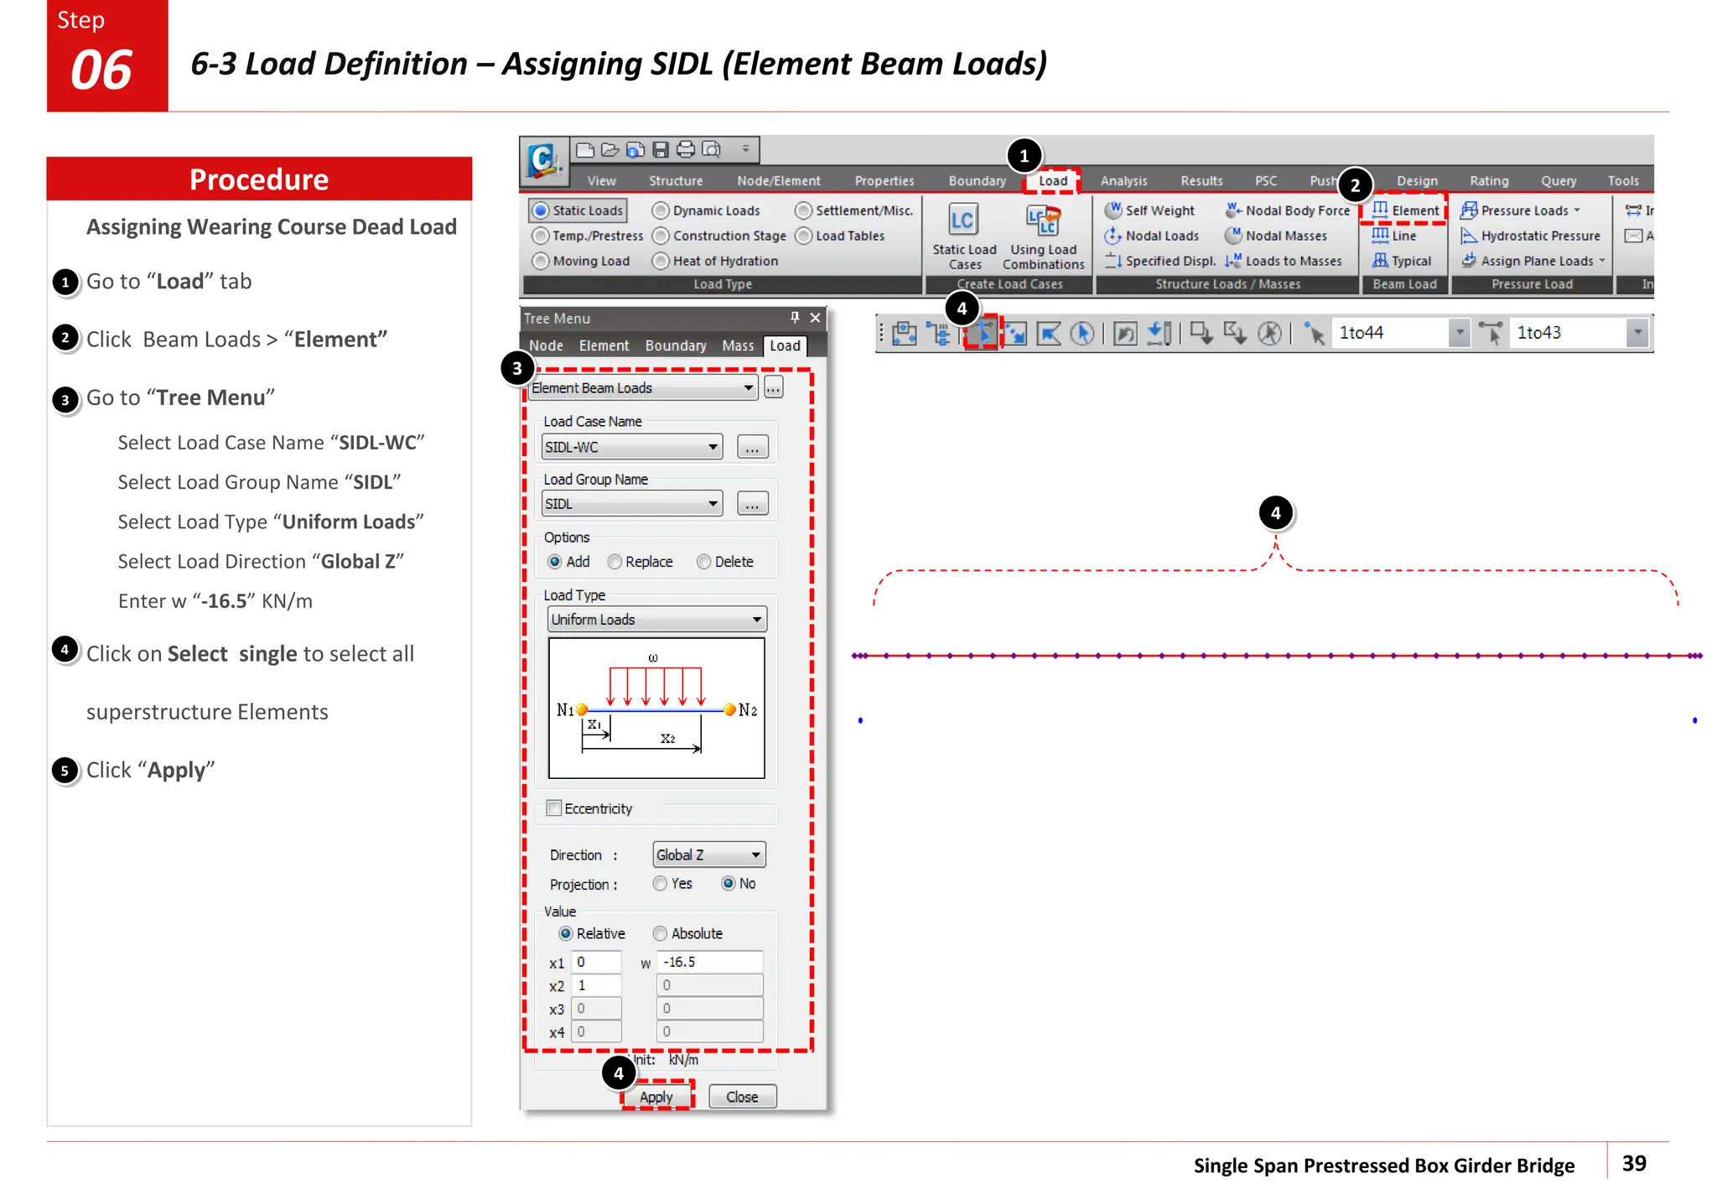Open Using Load Combinations tool
This screenshot has height=1189, width=1717.
point(1043,221)
